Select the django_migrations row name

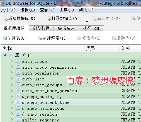pos(43,108)
